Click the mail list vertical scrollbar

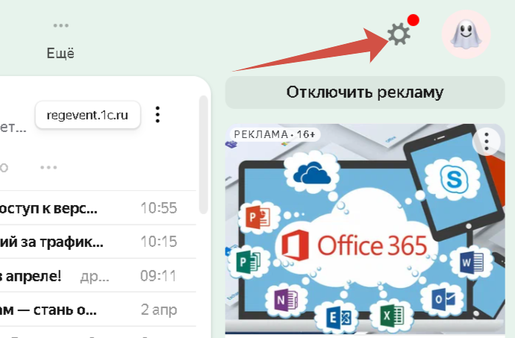tap(204, 154)
